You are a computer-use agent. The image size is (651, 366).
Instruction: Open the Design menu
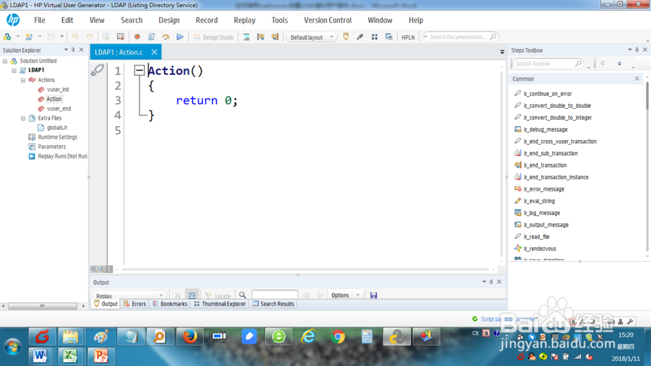[x=169, y=20]
